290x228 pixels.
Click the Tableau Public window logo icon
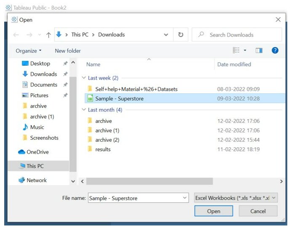pos(8,8)
